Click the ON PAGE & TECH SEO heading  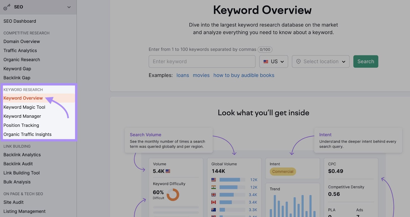pyautogui.click(x=23, y=194)
